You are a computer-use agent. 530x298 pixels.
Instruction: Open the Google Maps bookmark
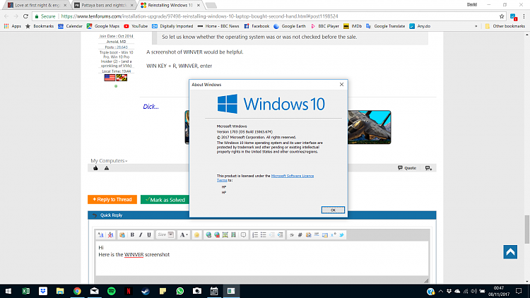click(102, 26)
